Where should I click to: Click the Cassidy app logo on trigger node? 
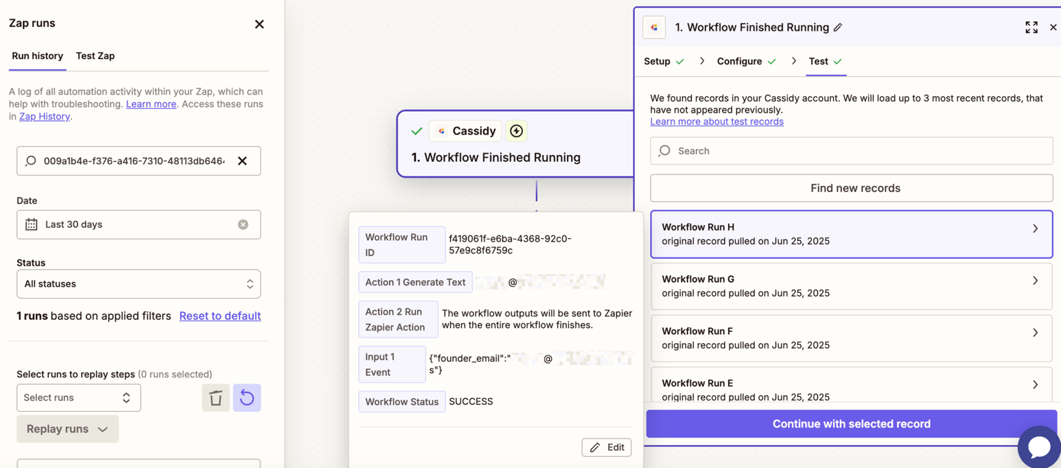pos(441,131)
